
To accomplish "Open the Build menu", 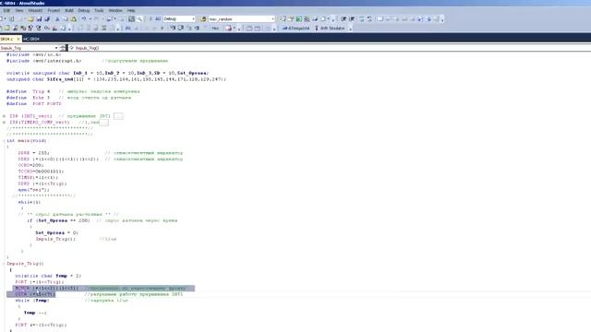I will [69, 10].
